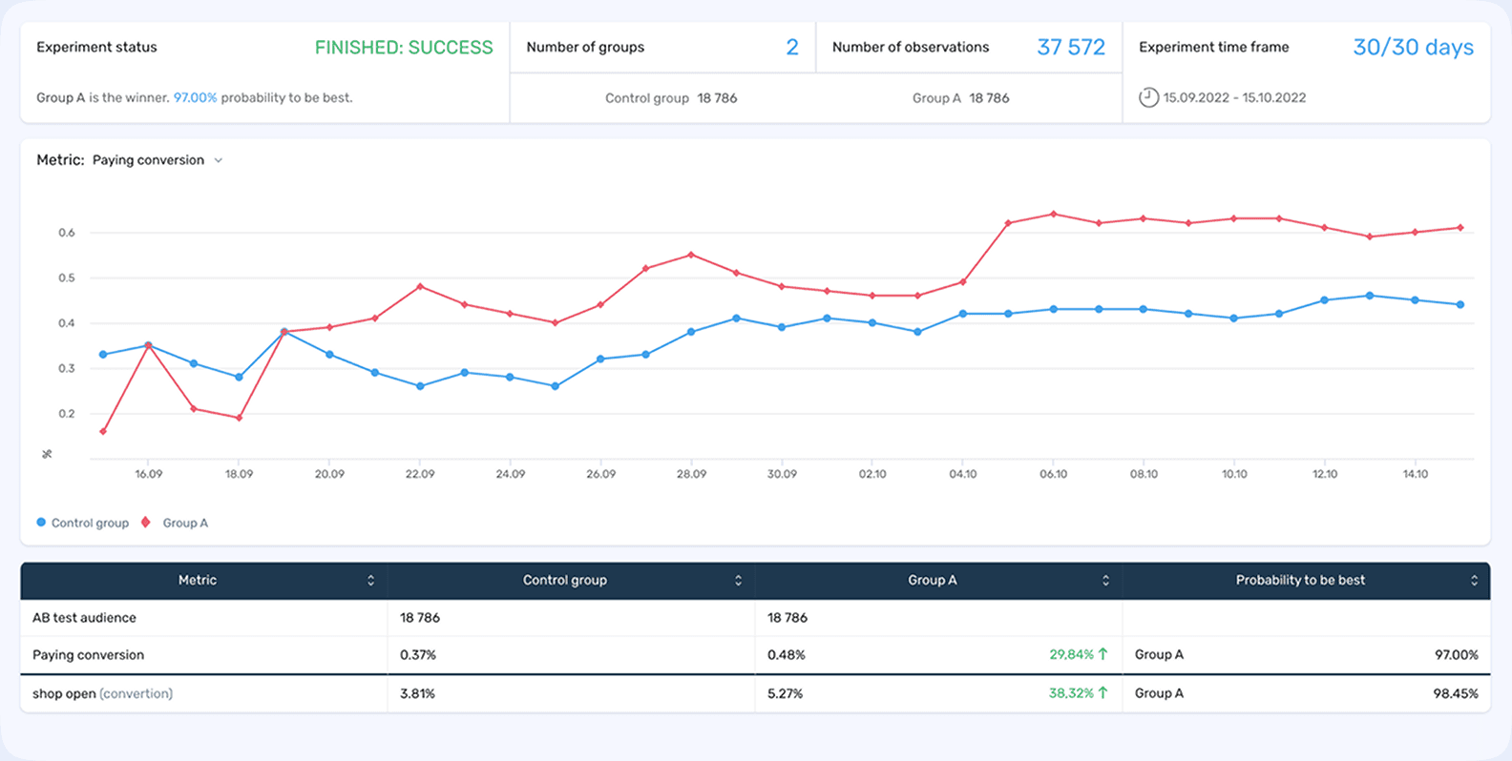Image resolution: width=1512 pixels, height=761 pixels.
Task: Select the shop open (convertion) row
Action: tap(102, 693)
